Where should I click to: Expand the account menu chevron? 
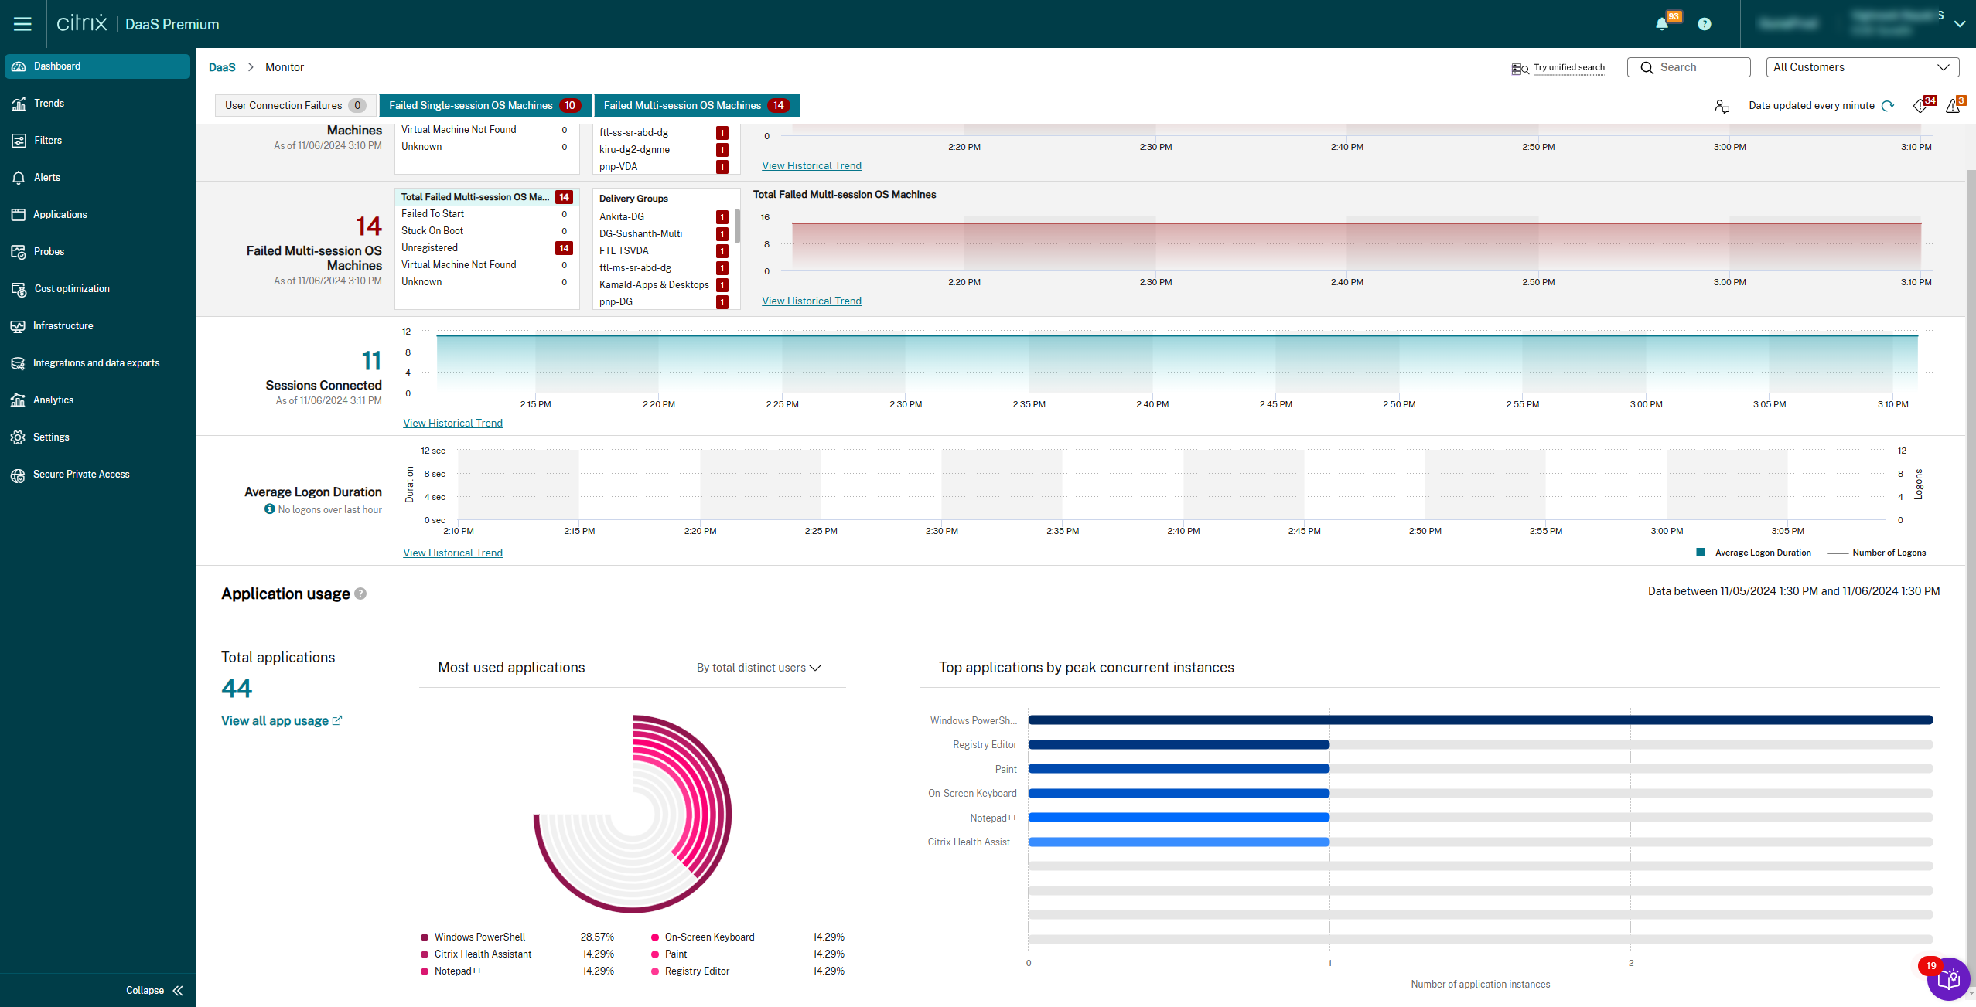click(x=1959, y=24)
